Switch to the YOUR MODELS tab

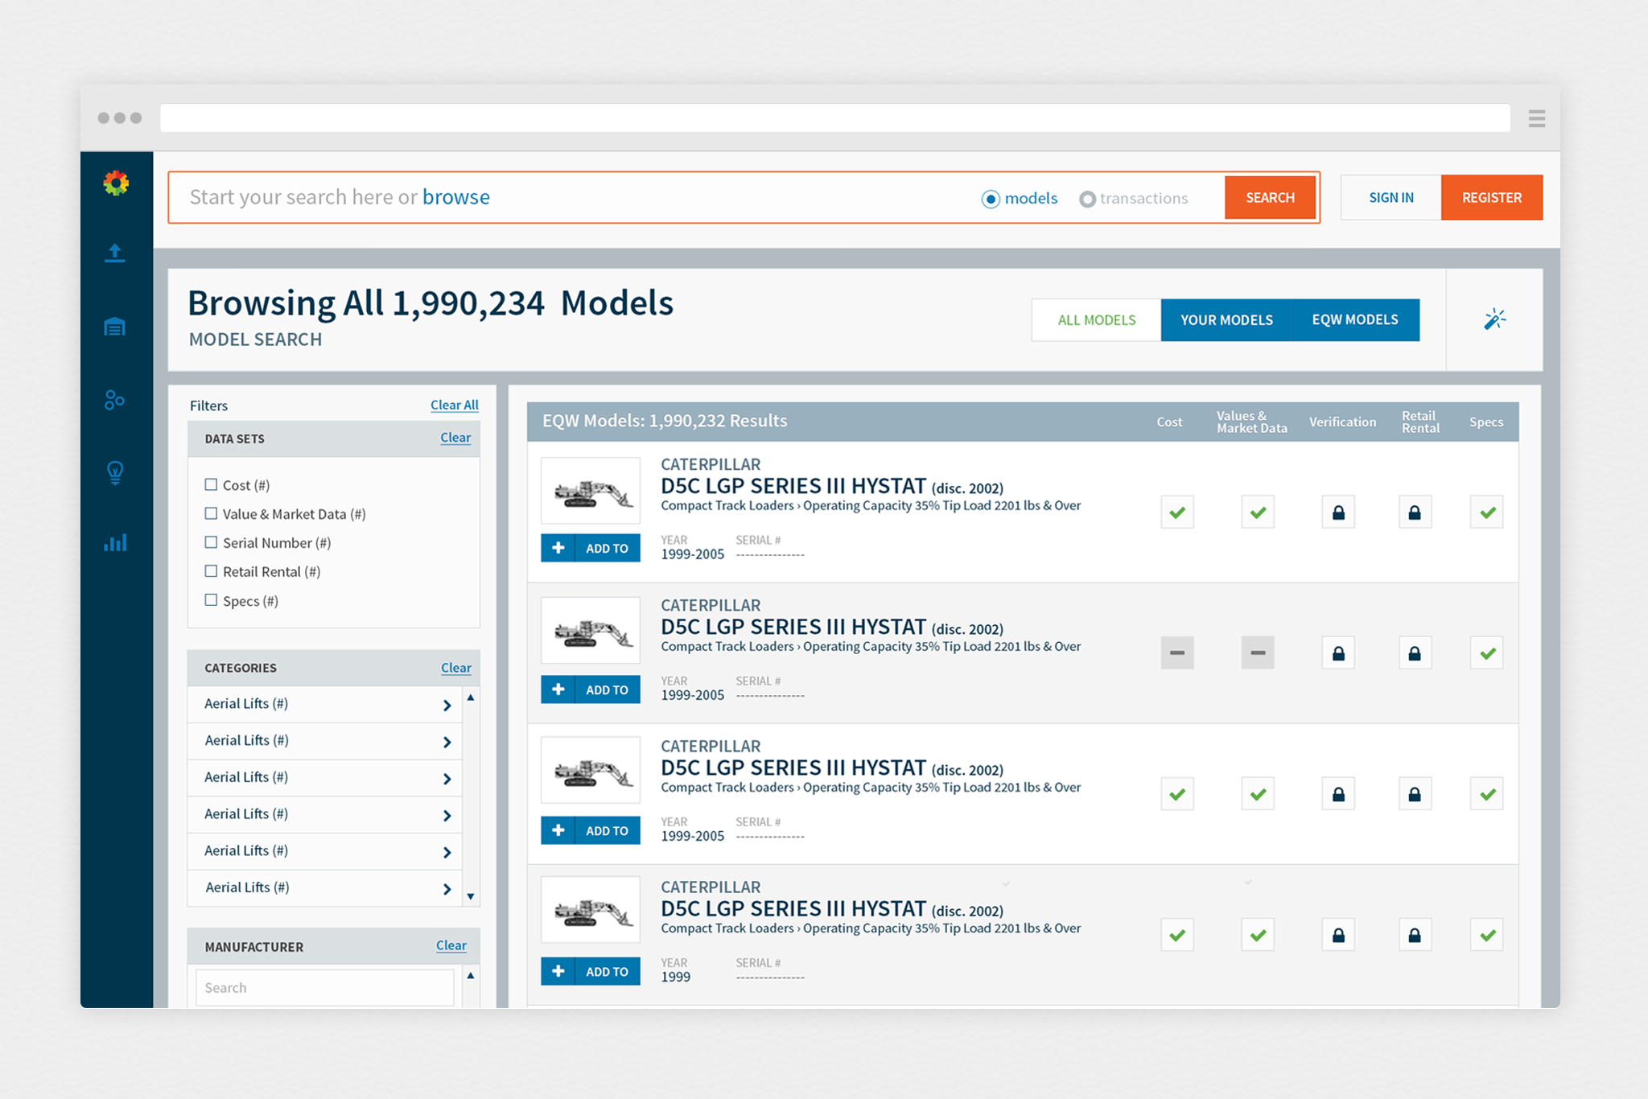pyautogui.click(x=1226, y=320)
